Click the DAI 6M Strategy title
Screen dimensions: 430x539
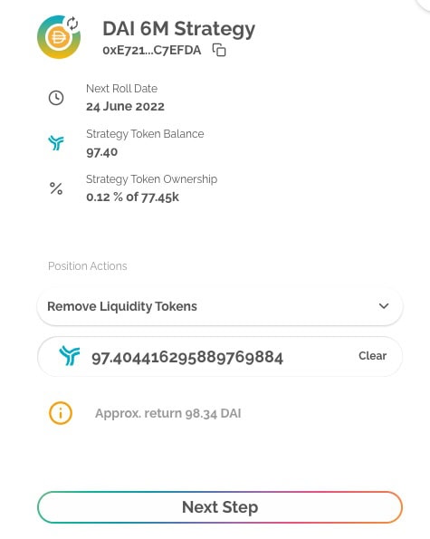(178, 29)
